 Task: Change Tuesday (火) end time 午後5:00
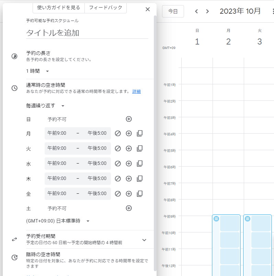(97, 148)
